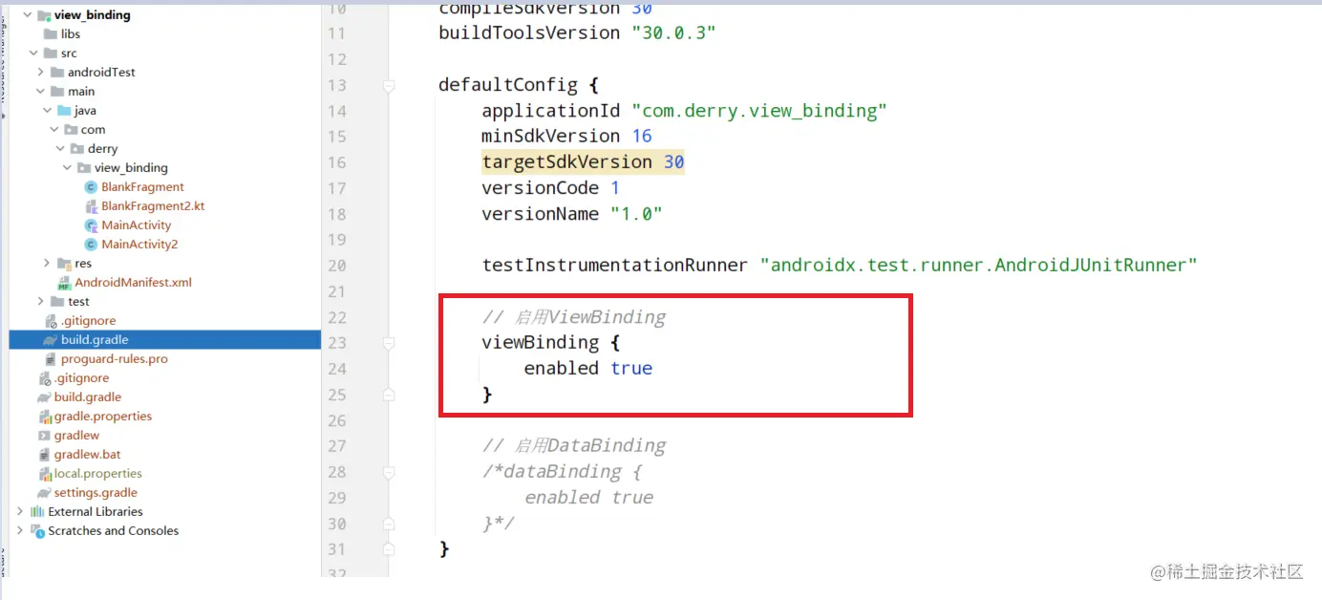The image size is (1322, 600).
Task: Expand the Scratches and Consoles arrow
Action: 20,531
